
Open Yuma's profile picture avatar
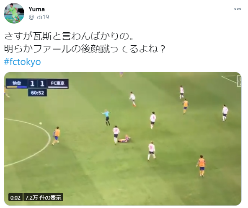tap(14, 13)
